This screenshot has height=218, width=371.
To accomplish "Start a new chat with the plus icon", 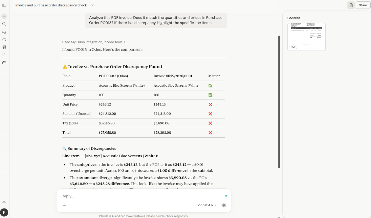I will (x=4, y=16).
